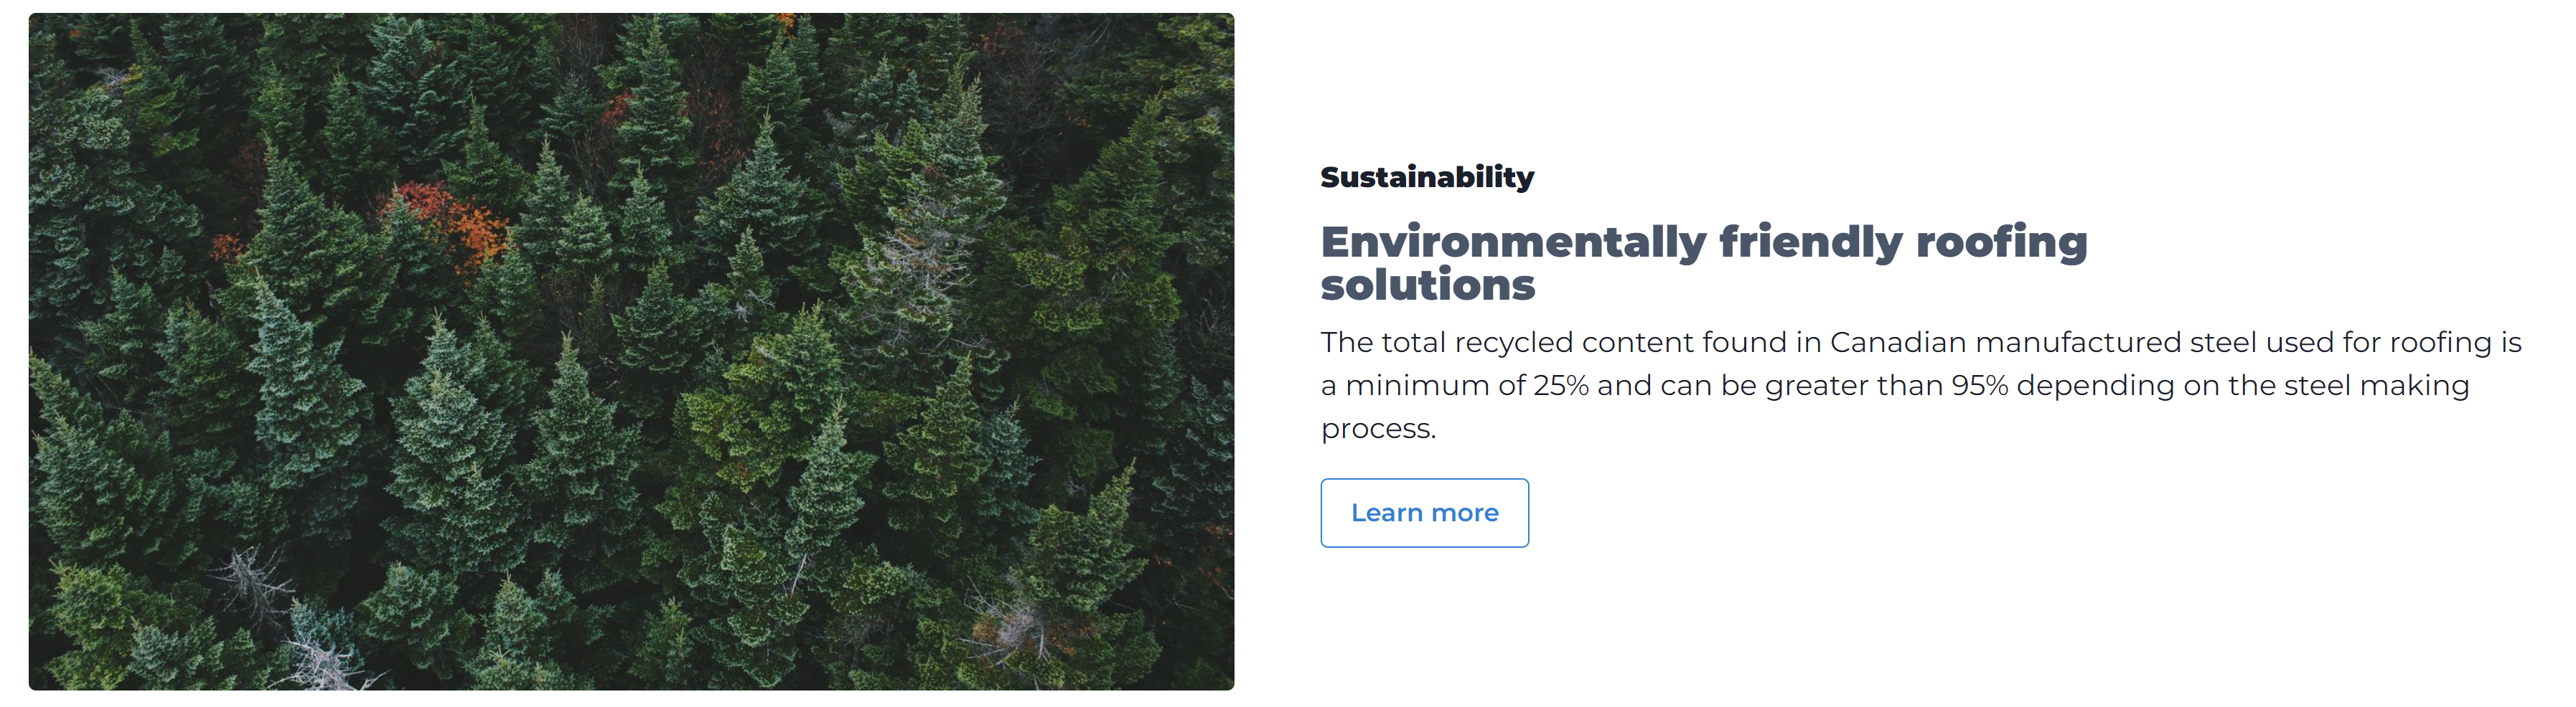The image size is (2576, 707).
Task: Click the "95%" figure in the paragraph
Action: click(x=1979, y=386)
